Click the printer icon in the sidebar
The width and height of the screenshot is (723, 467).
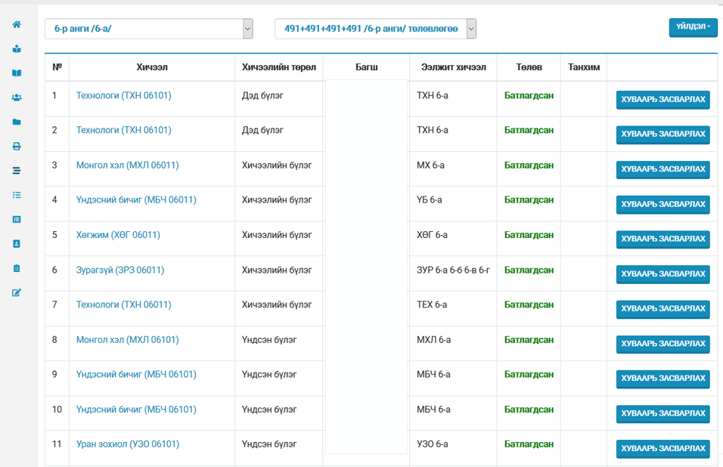[x=17, y=147]
